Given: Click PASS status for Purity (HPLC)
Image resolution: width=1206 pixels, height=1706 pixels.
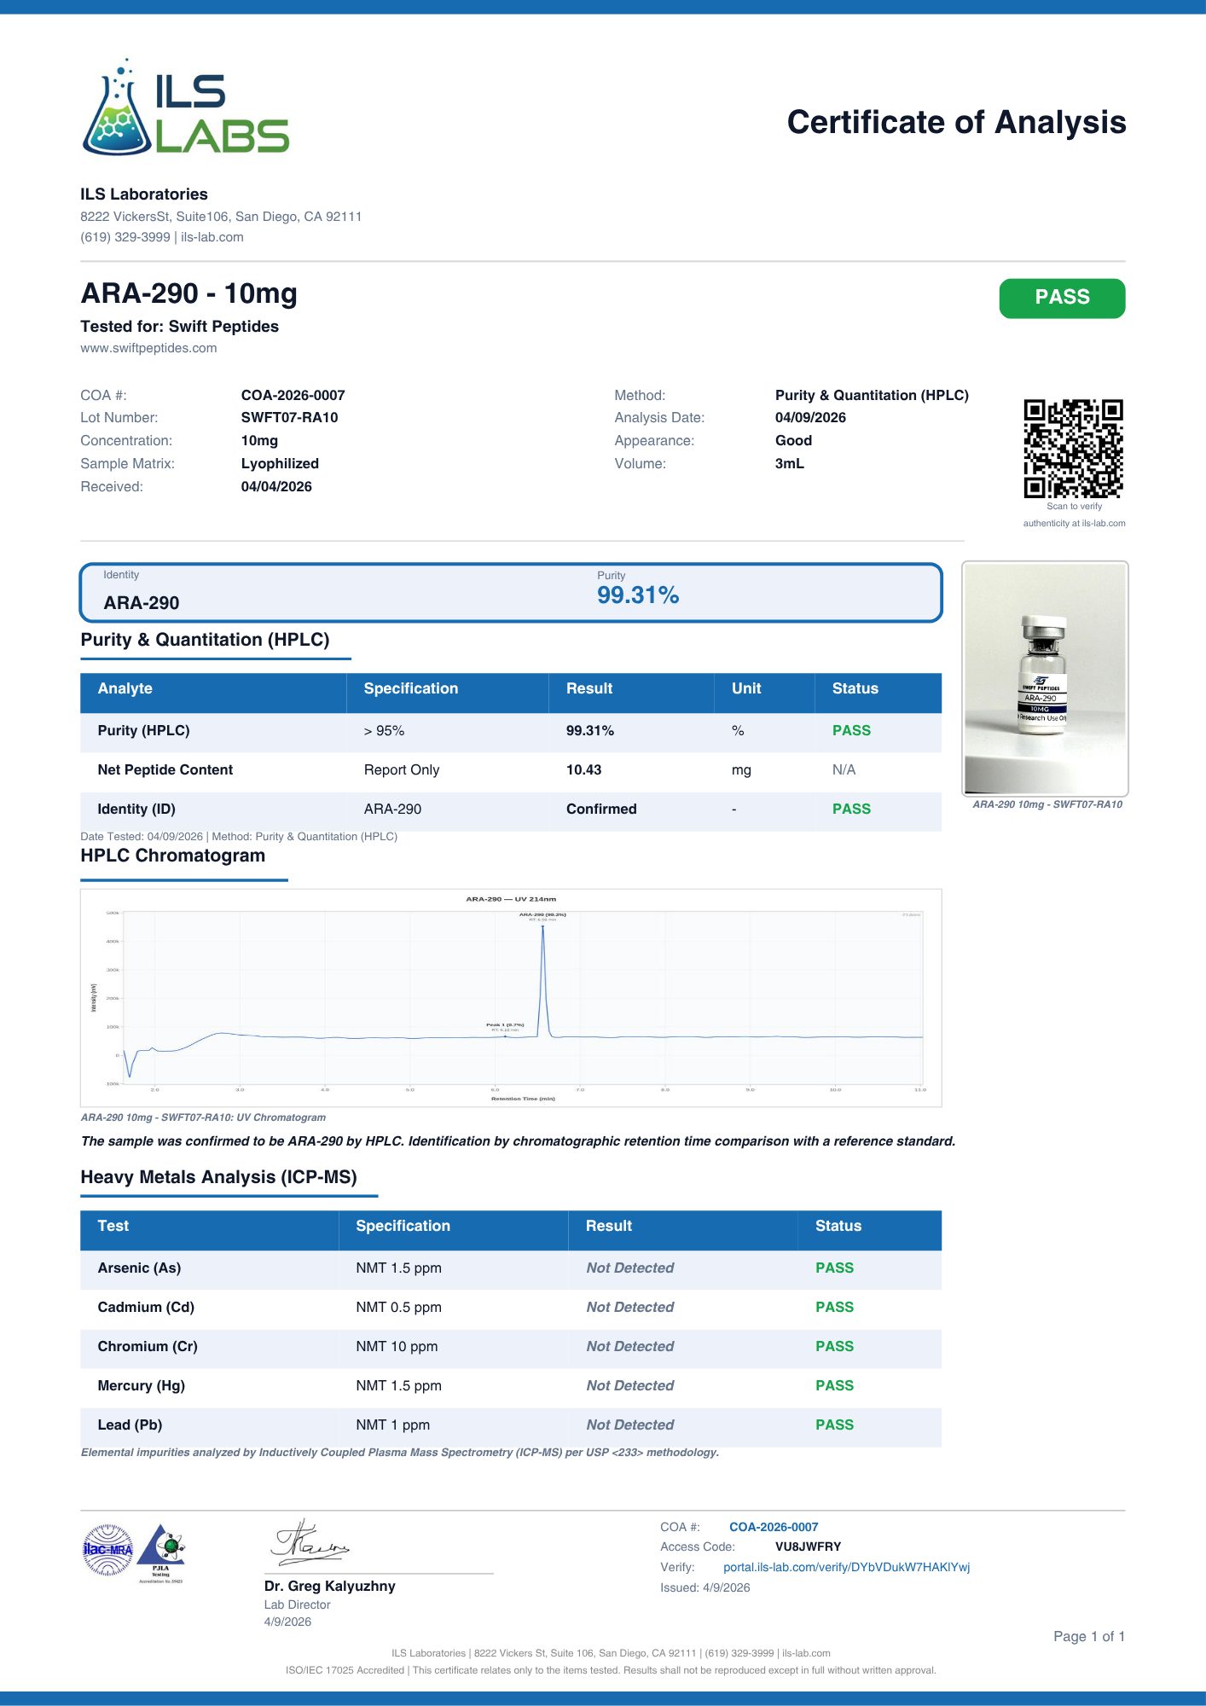Looking at the screenshot, I should point(850,730).
